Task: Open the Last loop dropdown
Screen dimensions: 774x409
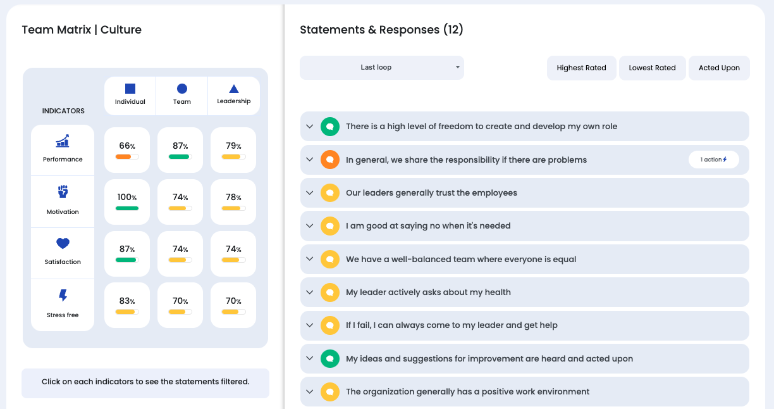Action: 381,68
